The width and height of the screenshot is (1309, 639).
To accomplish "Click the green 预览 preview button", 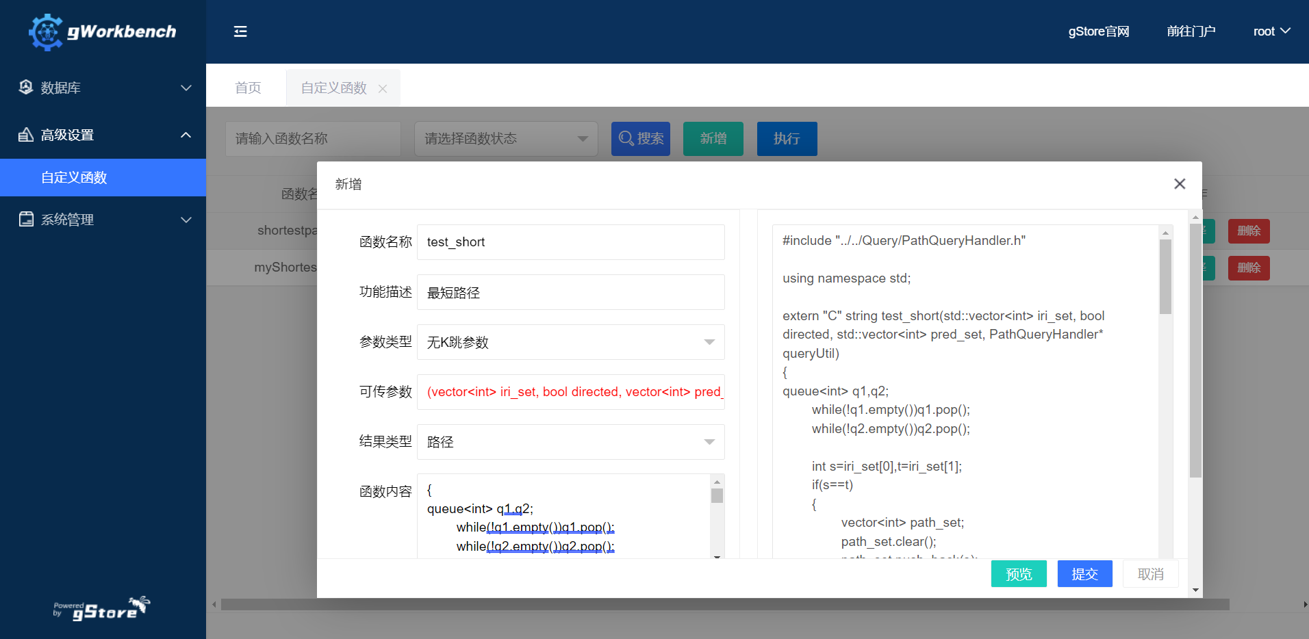I will pyautogui.click(x=1018, y=574).
